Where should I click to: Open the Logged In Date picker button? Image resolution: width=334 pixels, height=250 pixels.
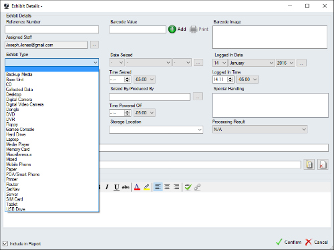click(301, 63)
